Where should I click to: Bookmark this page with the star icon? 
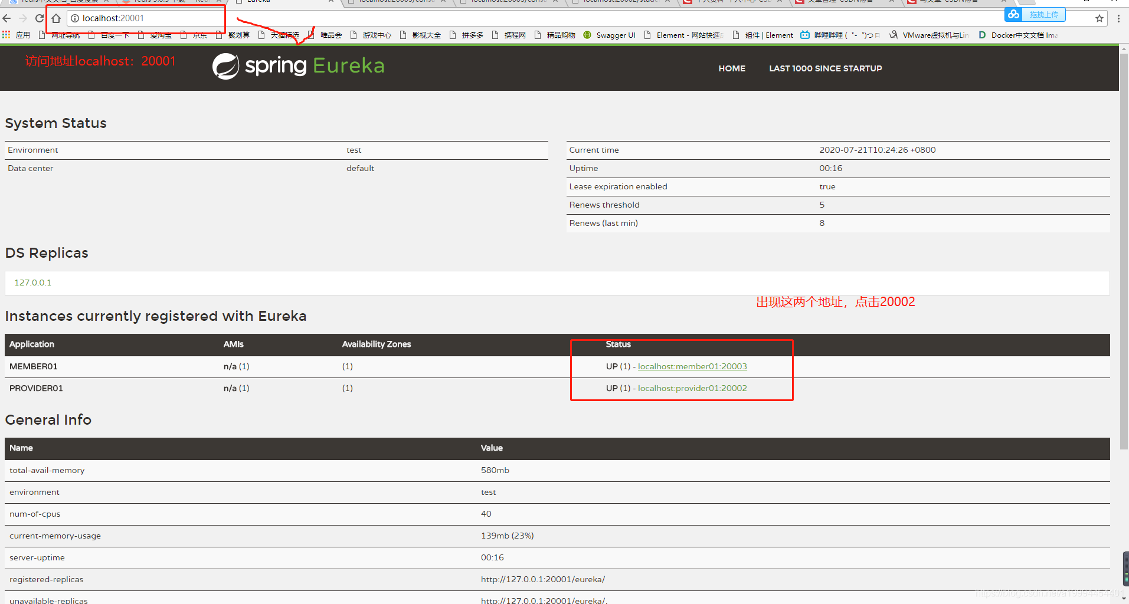[1099, 18]
